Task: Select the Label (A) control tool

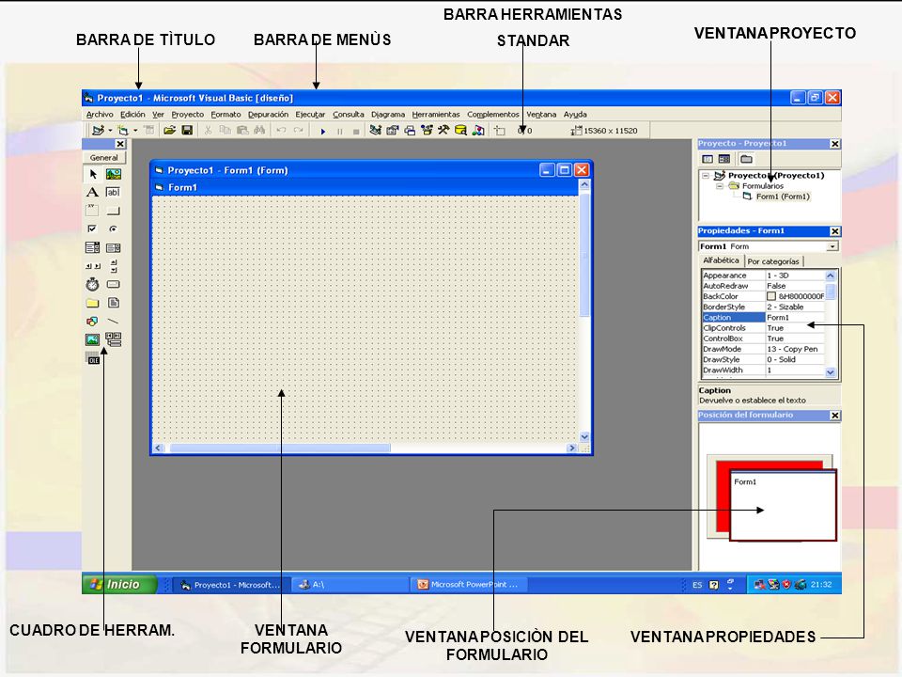Action: pyautogui.click(x=93, y=192)
